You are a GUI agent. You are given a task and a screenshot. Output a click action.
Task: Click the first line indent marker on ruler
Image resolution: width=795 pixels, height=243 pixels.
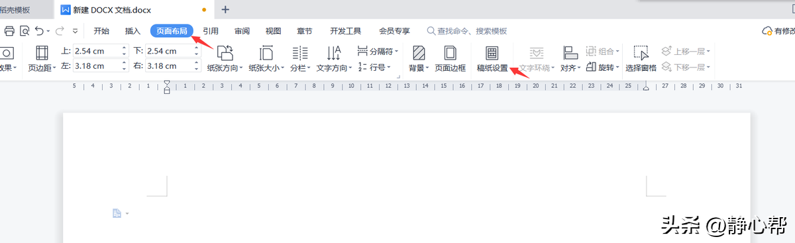tap(167, 83)
